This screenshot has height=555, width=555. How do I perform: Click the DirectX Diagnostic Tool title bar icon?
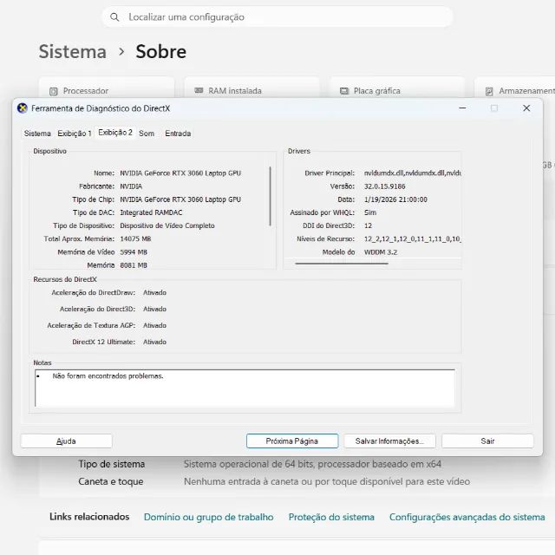click(x=23, y=108)
